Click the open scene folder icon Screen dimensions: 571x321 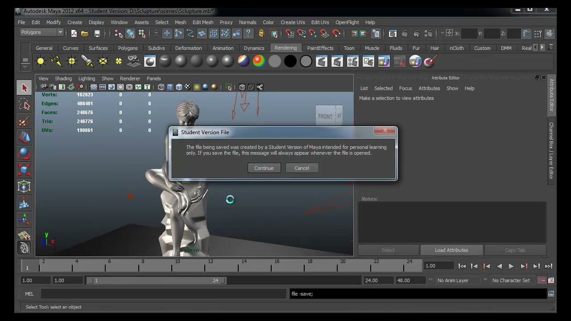pos(85,33)
